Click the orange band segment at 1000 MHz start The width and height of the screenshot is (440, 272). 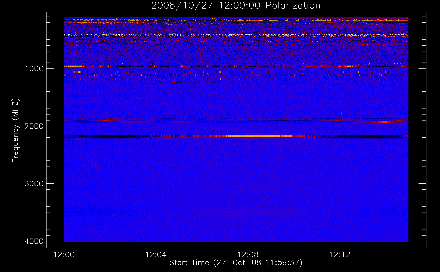click(73, 66)
